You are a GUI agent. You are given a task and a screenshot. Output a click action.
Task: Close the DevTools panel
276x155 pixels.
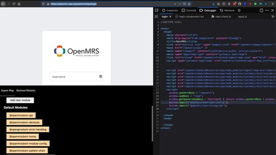pos(273,10)
